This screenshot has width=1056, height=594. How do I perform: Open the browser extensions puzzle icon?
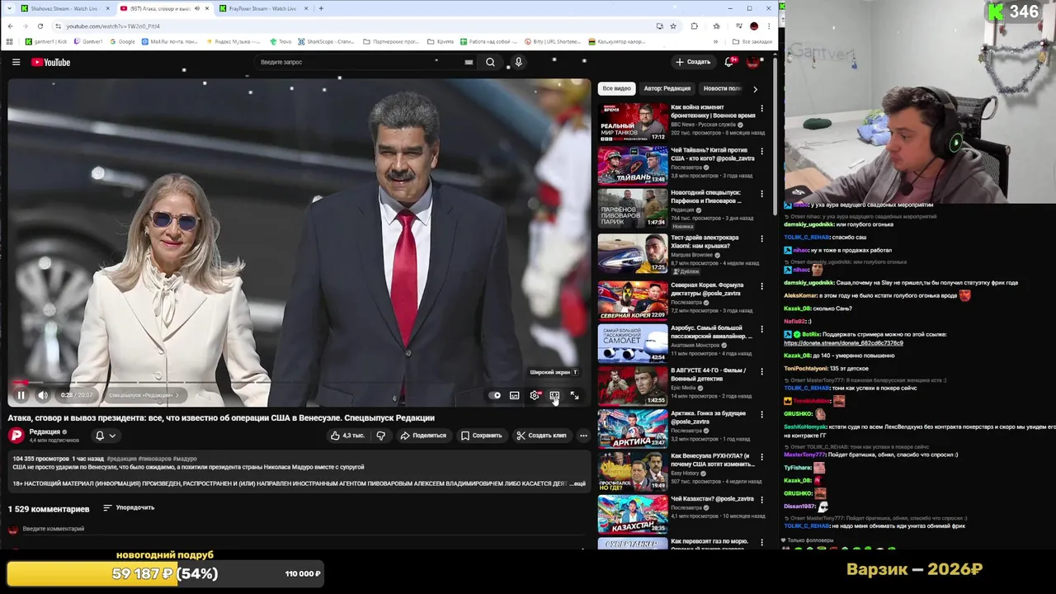[x=695, y=26]
